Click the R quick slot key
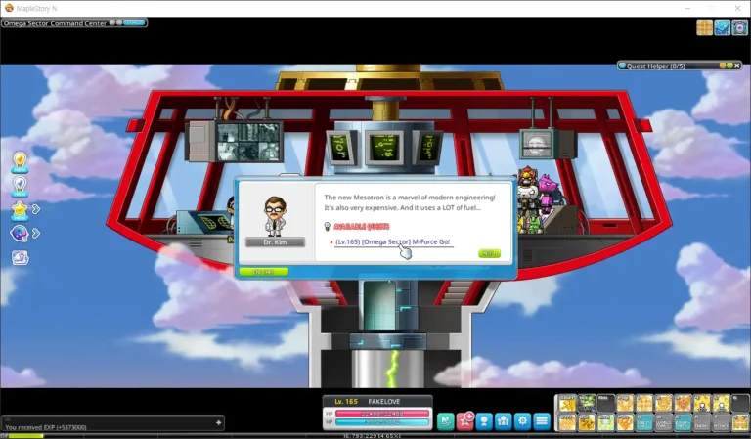Image resolution: width=751 pixels, height=439 pixels. click(x=702, y=422)
